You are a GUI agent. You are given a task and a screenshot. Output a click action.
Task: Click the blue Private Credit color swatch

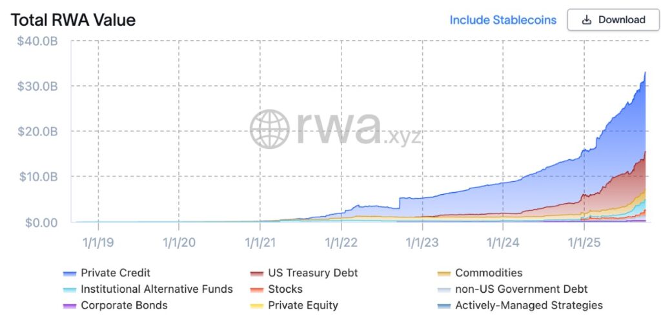[69, 273]
